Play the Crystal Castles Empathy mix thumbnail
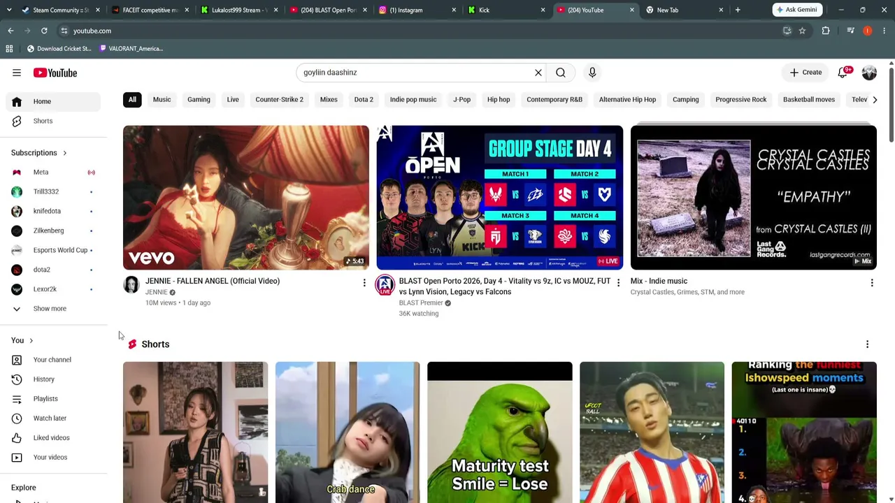 pos(754,198)
